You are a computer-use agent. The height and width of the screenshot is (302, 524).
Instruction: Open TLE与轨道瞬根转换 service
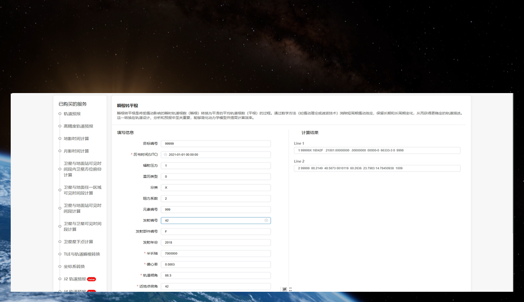point(80,253)
